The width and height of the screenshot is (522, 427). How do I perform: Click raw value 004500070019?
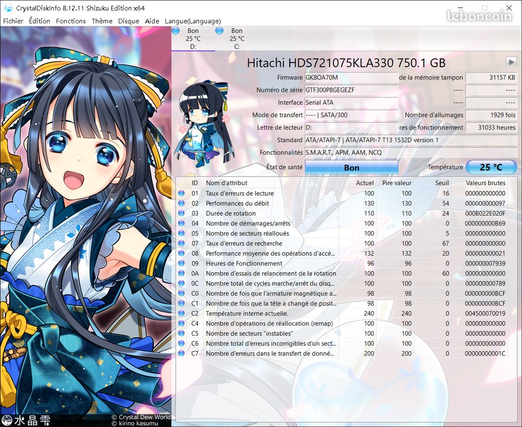pos(485,313)
